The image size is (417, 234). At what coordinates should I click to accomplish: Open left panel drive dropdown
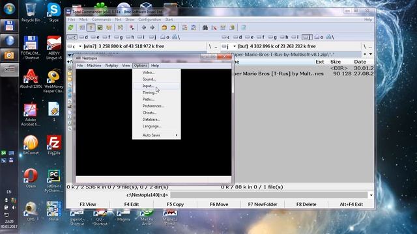(79, 46)
